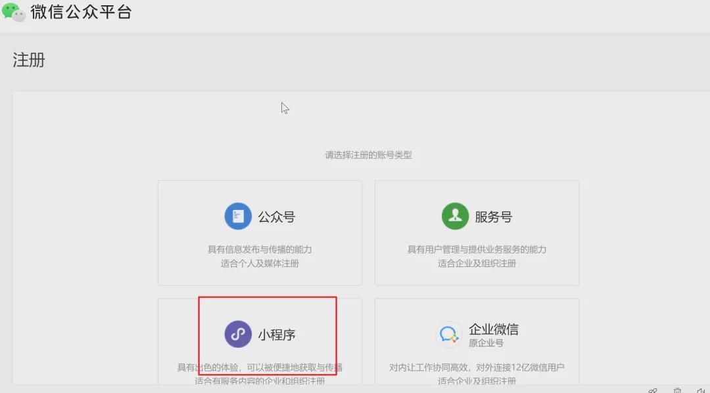Click the 企业微信 chat bubble icon
This screenshot has height=393, width=710.
(x=449, y=334)
